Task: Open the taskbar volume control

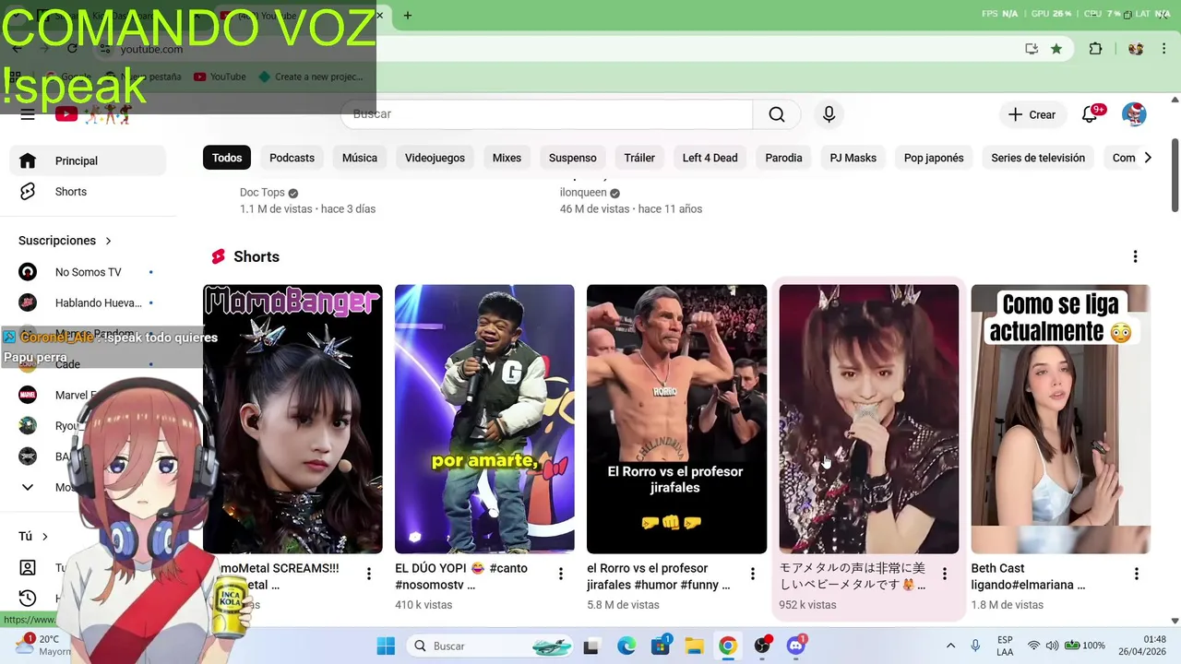Action: tap(1052, 646)
